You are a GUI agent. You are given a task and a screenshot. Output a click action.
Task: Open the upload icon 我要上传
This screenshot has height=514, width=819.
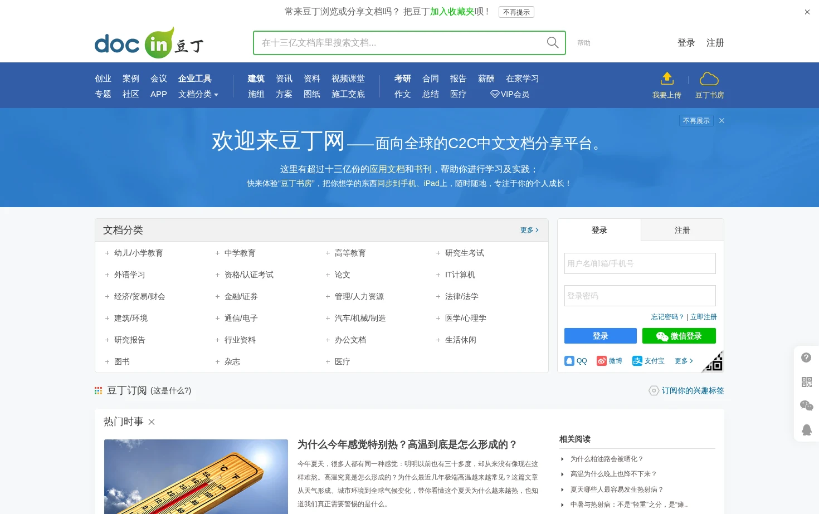coord(667,79)
